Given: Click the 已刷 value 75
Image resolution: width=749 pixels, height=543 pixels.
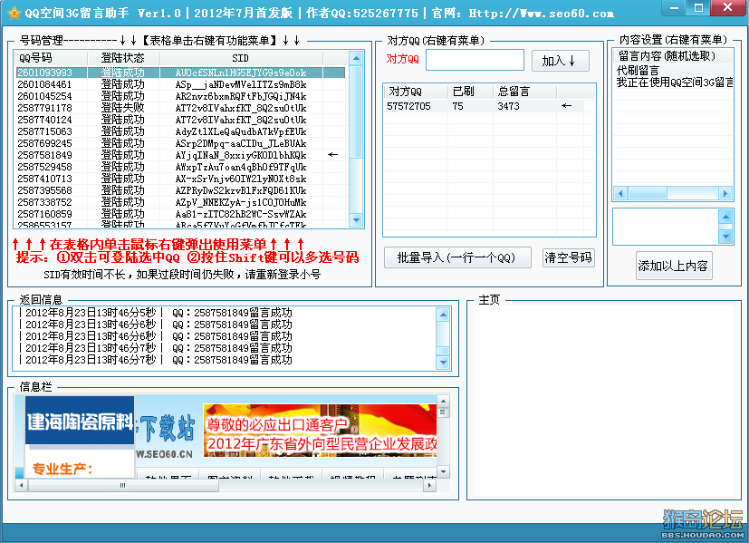Looking at the screenshot, I should [457, 106].
